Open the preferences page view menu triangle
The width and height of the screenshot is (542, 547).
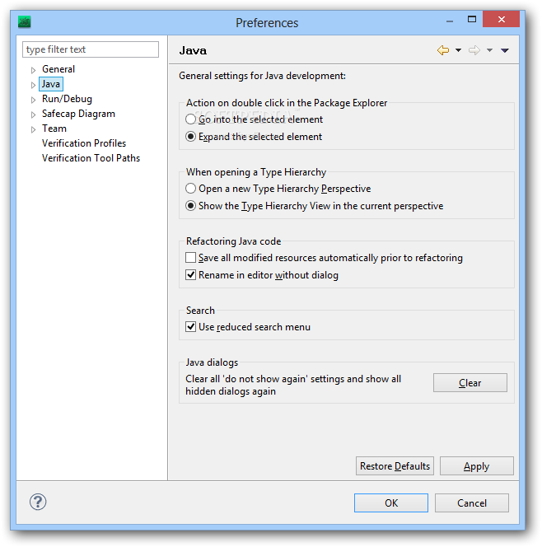tap(505, 50)
